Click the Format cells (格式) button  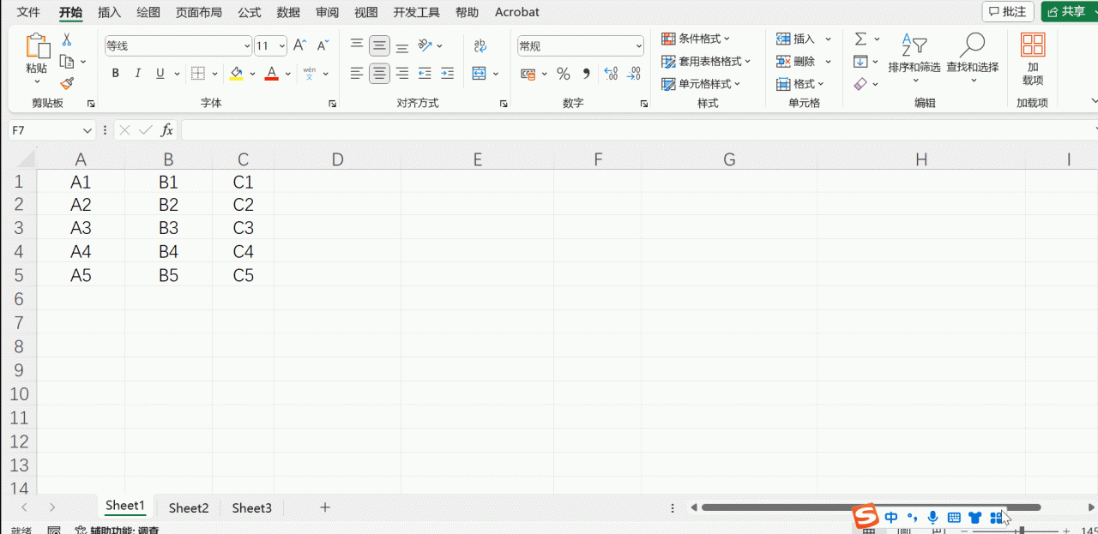coord(800,84)
